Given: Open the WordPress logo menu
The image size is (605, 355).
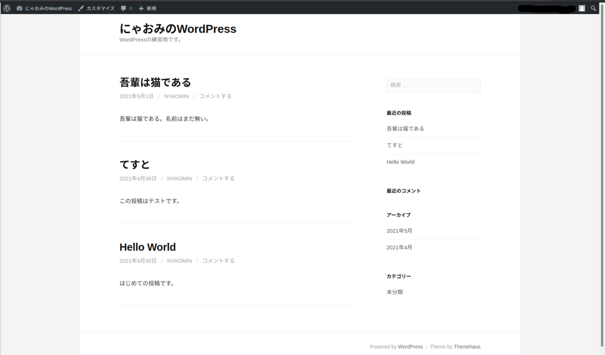Looking at the screenshot, I should [7, 9].
